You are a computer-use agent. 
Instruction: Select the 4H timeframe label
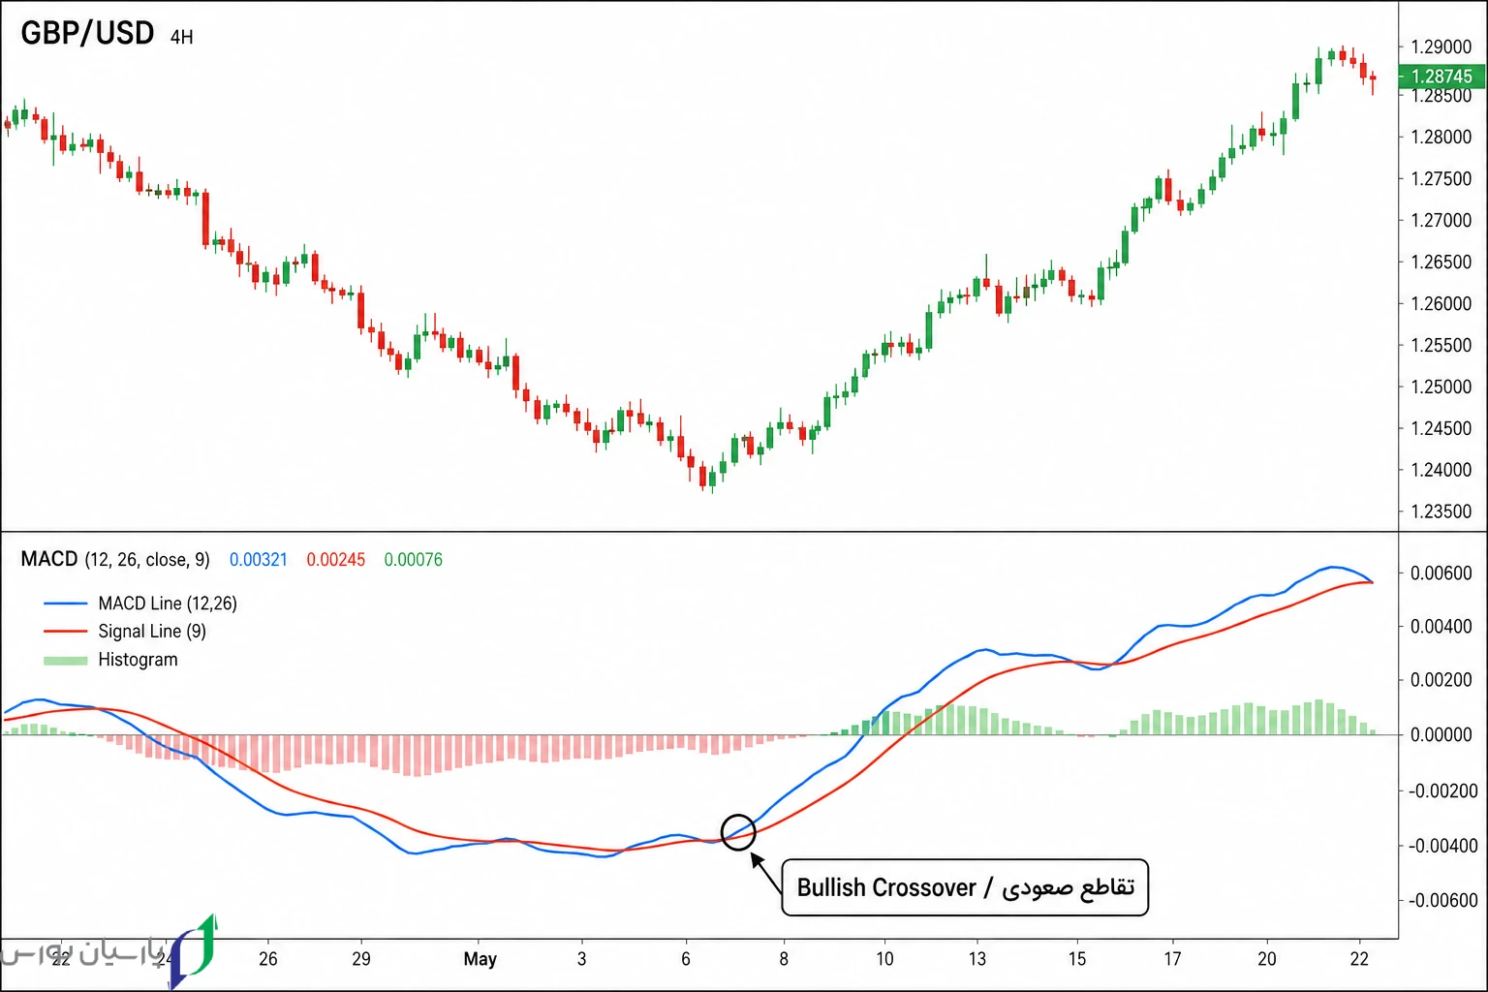tap(181, 38)
